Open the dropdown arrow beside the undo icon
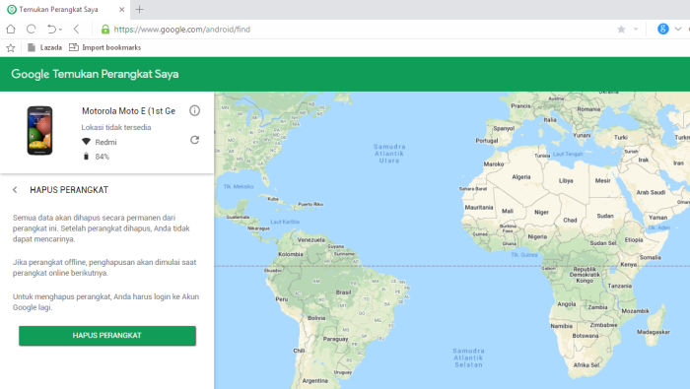 tap(60, 30)
